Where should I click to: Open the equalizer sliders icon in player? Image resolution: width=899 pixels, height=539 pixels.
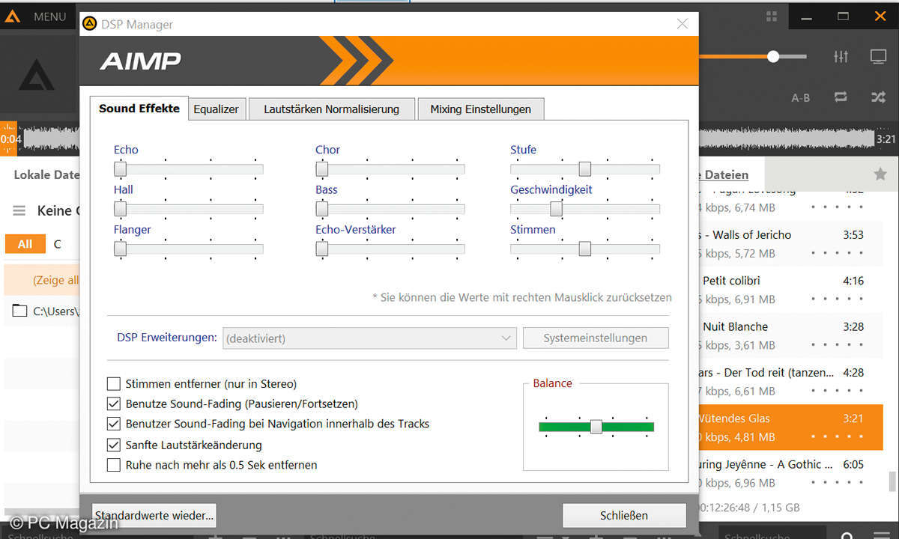pos(841,57)
